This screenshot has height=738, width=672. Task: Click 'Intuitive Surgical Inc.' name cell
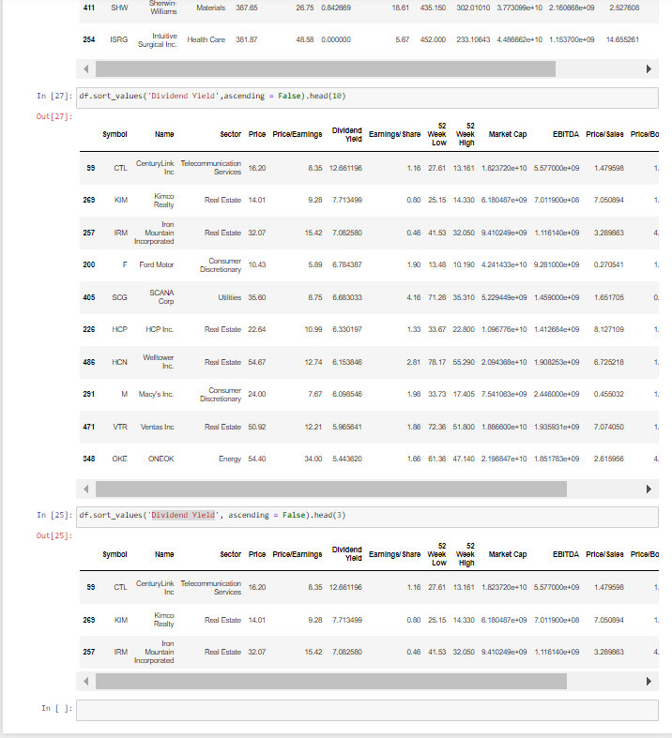click(158, 40)
